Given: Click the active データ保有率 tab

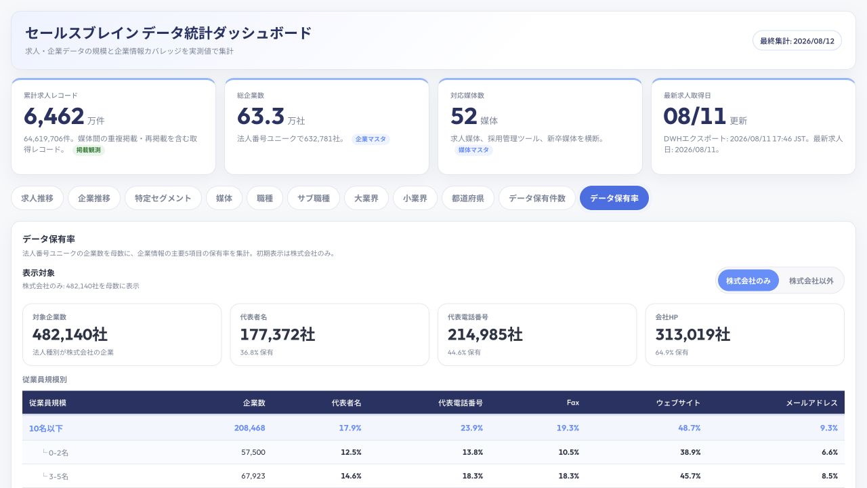Looking at the screenshot, I should tap(614, 199).
